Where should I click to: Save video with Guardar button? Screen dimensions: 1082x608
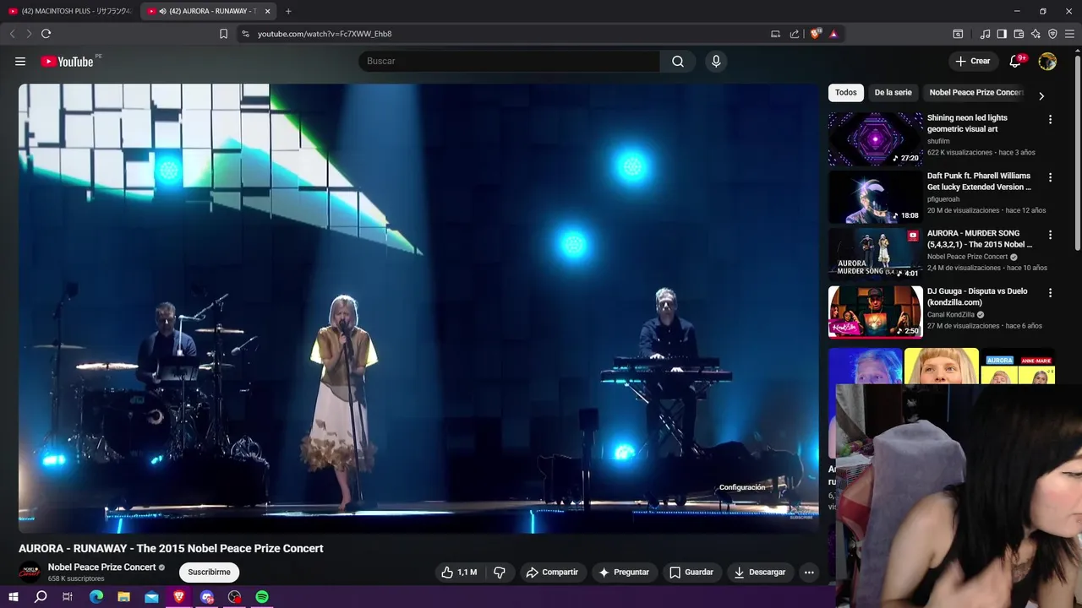pos(691,573)
